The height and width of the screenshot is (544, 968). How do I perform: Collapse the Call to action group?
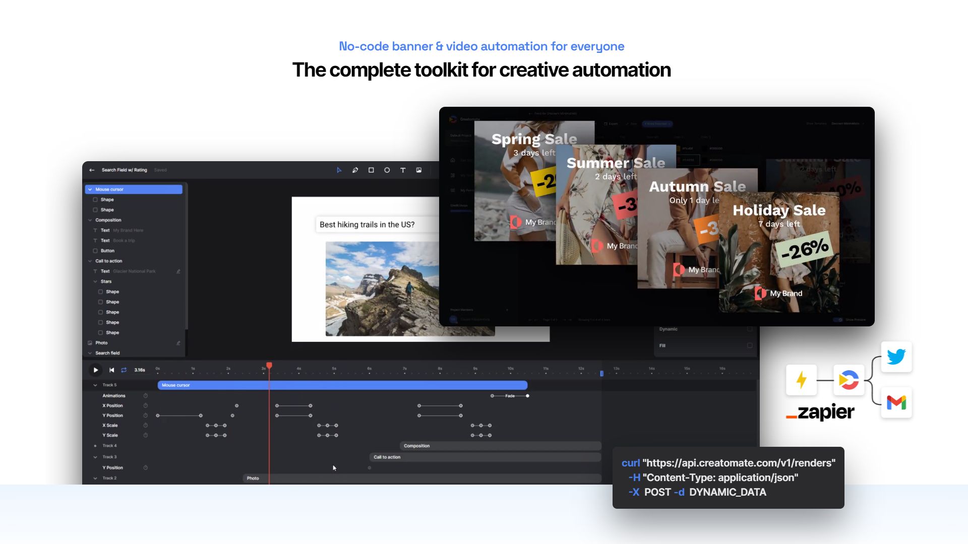click(x=90, y=261)
